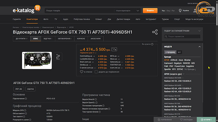
Task: Click help icon beside 'Потокових процесорів'
Action: (x=103, y=106)
